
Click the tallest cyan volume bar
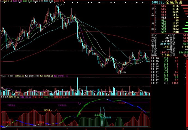[77, 86]
